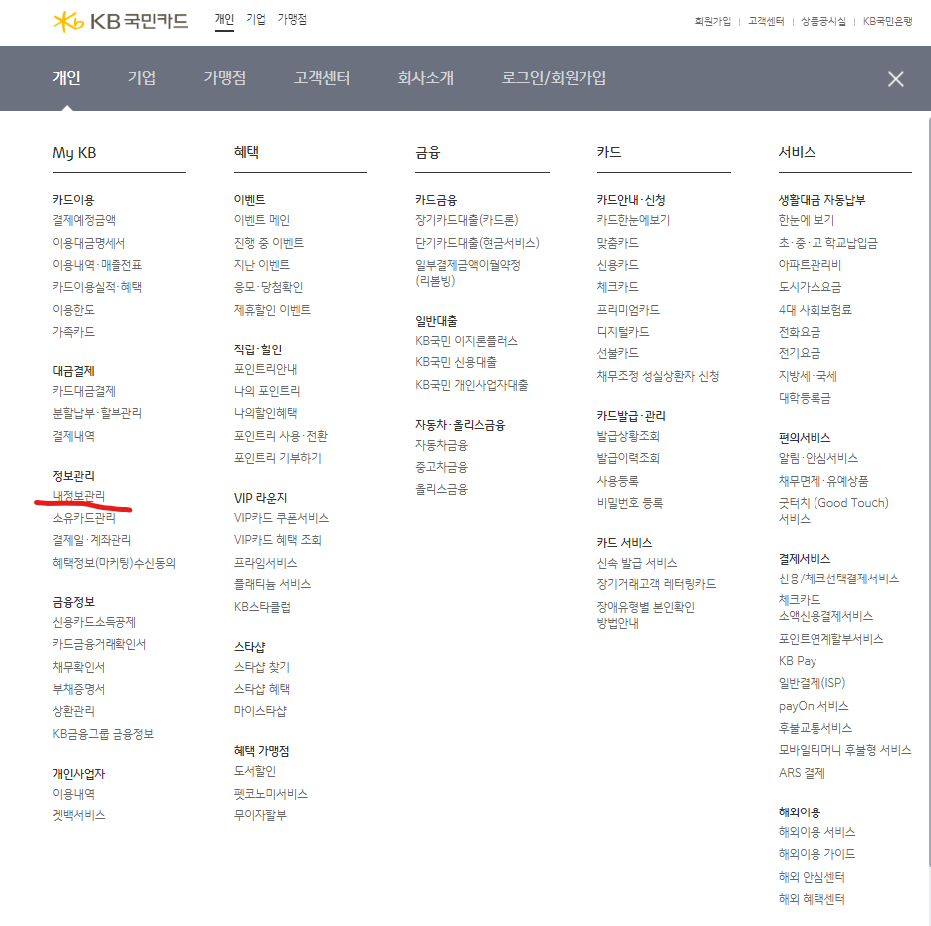This screenshot has width=931, height=926.
Task: Click 응모·당첨확인
Action: [268, 287]
